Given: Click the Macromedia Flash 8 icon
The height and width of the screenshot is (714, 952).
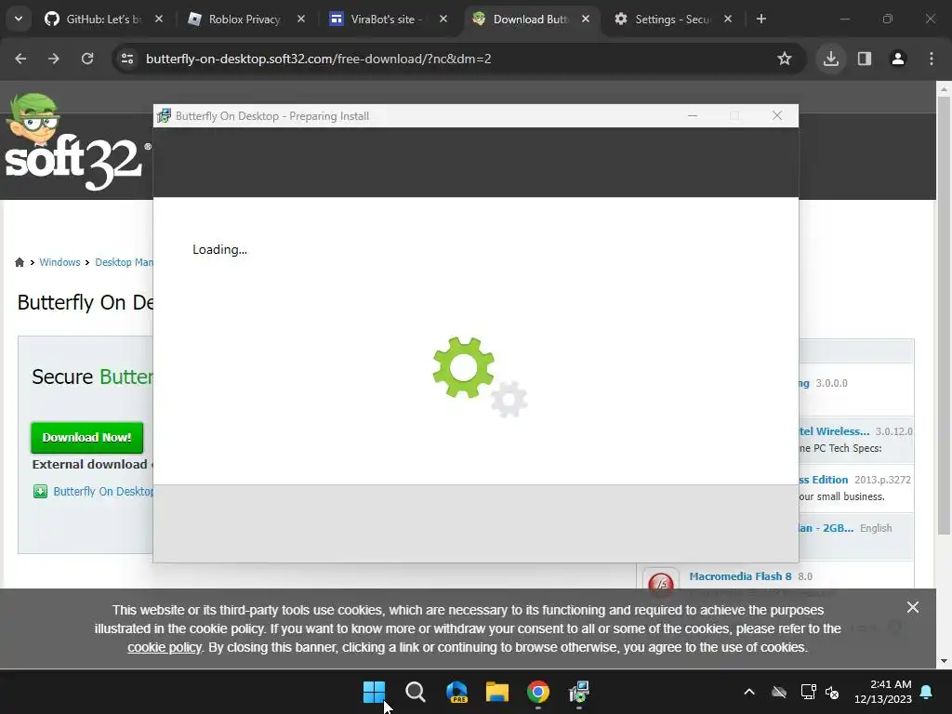Looking at the screenshot, I should point(661,581).
